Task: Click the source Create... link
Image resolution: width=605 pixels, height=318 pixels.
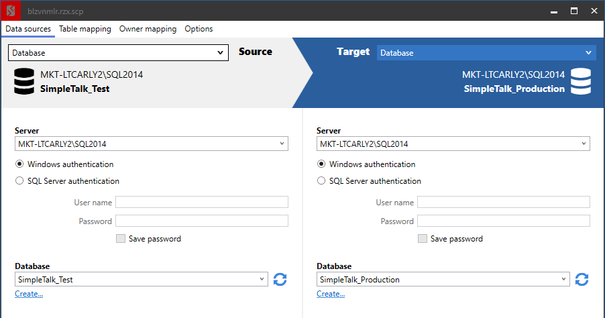Action: click(x=29, y=294)
